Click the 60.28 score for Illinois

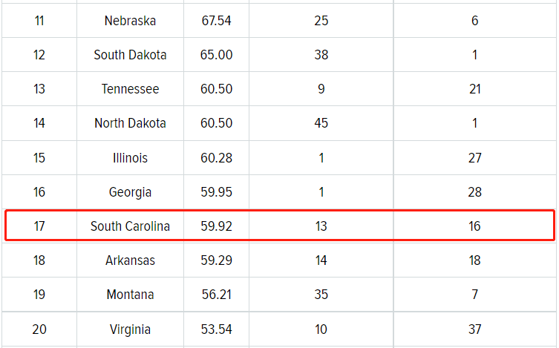(216, 158)
